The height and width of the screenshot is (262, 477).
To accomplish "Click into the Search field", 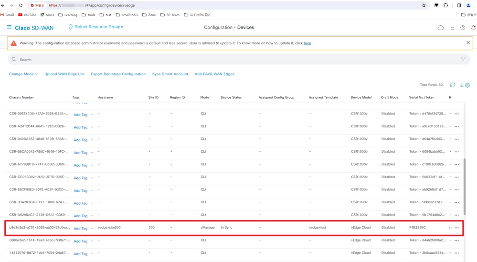I will 239,60.
